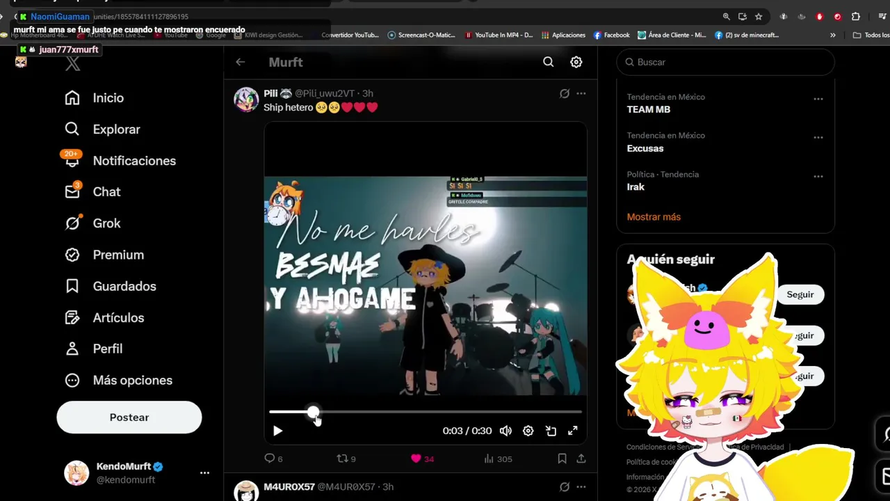Click the Buscar search field

[725, 62]
